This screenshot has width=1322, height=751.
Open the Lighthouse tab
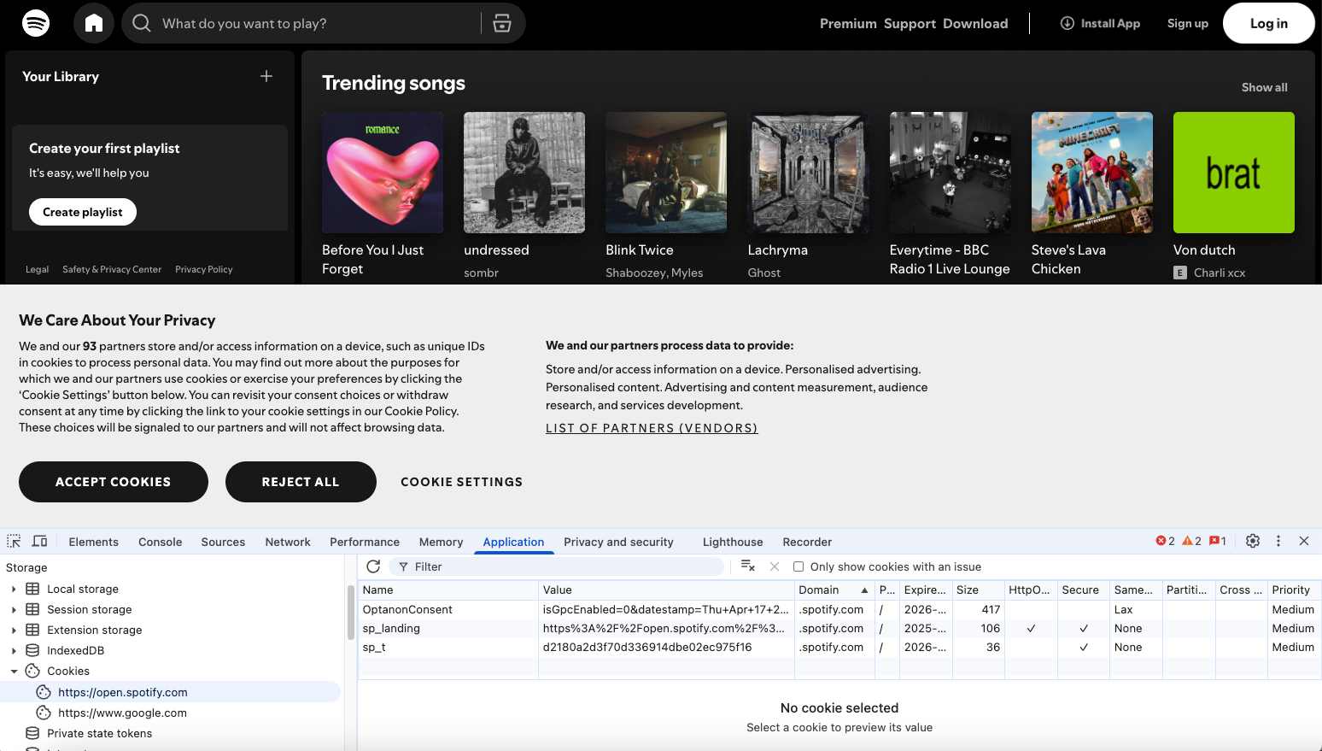[733, 542]
